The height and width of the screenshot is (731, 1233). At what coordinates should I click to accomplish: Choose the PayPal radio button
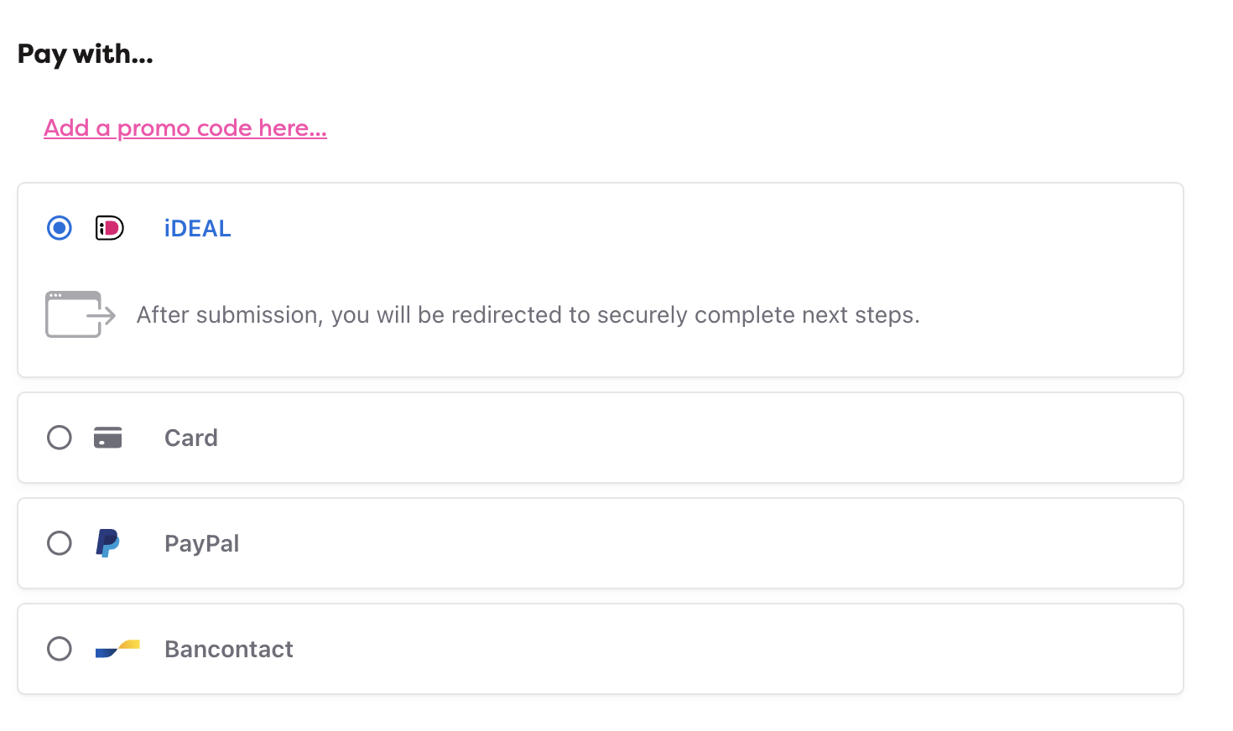(60, 543)
